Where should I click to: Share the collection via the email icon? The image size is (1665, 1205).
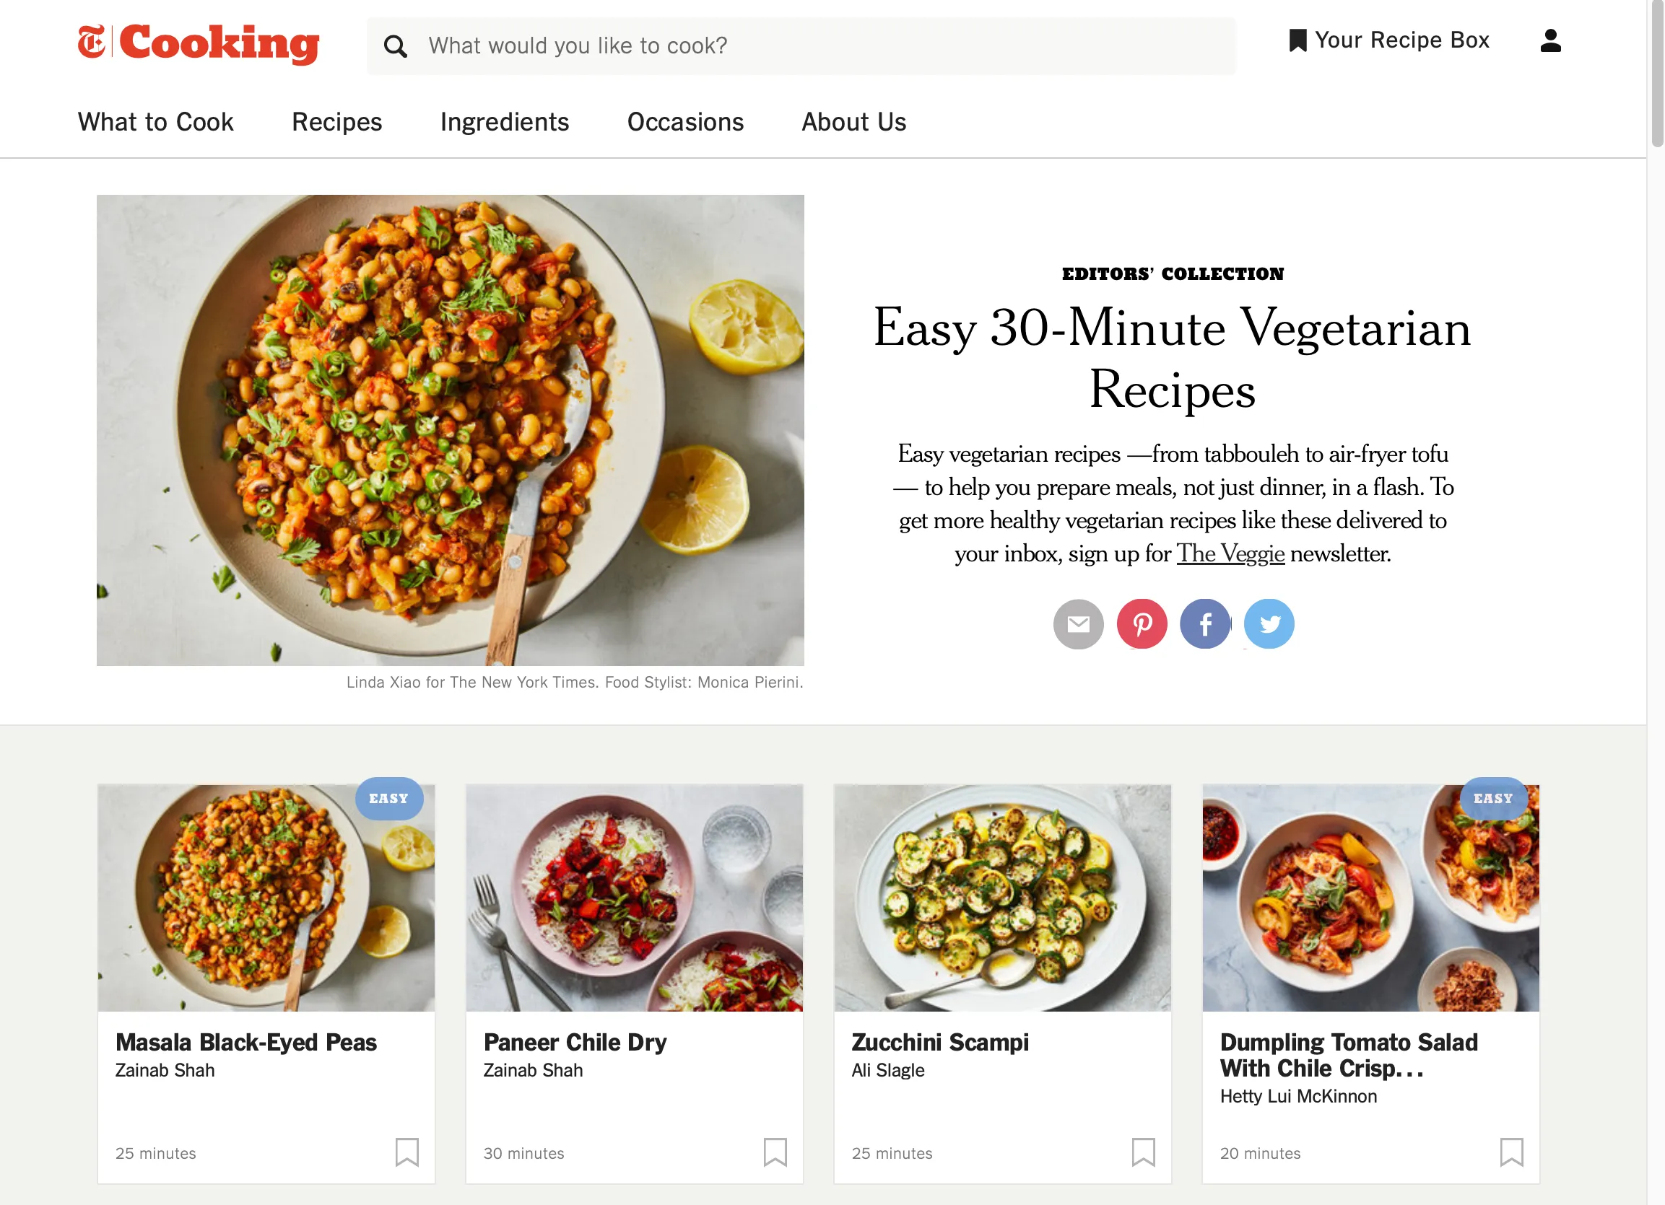point(1078,623)
